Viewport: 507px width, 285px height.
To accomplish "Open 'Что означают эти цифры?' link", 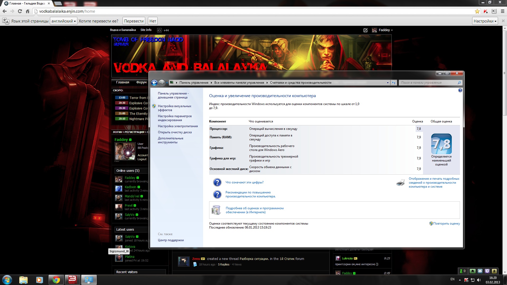I will pyautogui.click(x=245, y=182).
